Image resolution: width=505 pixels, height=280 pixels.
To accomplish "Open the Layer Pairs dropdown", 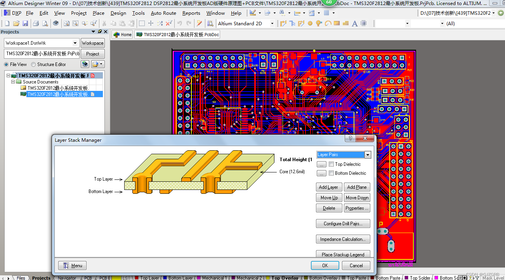I will click(x=367, y=155).
